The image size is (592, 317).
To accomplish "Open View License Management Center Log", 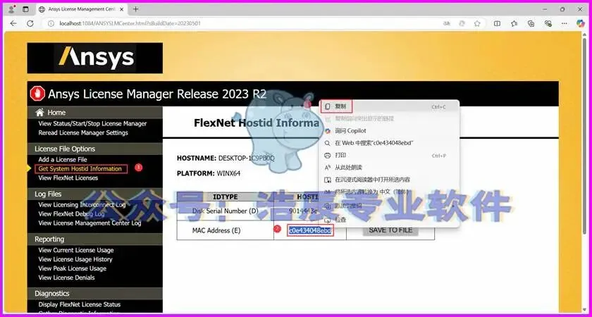I will [x=90, y=223].
